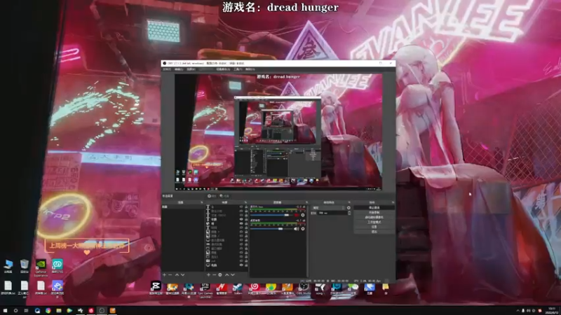Remove the selected source with the minus icon
Screen dimensions: 561x315
(x=215, y=274)
